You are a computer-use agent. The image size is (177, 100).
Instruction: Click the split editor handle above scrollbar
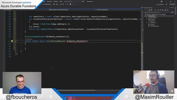click(142, 10)
